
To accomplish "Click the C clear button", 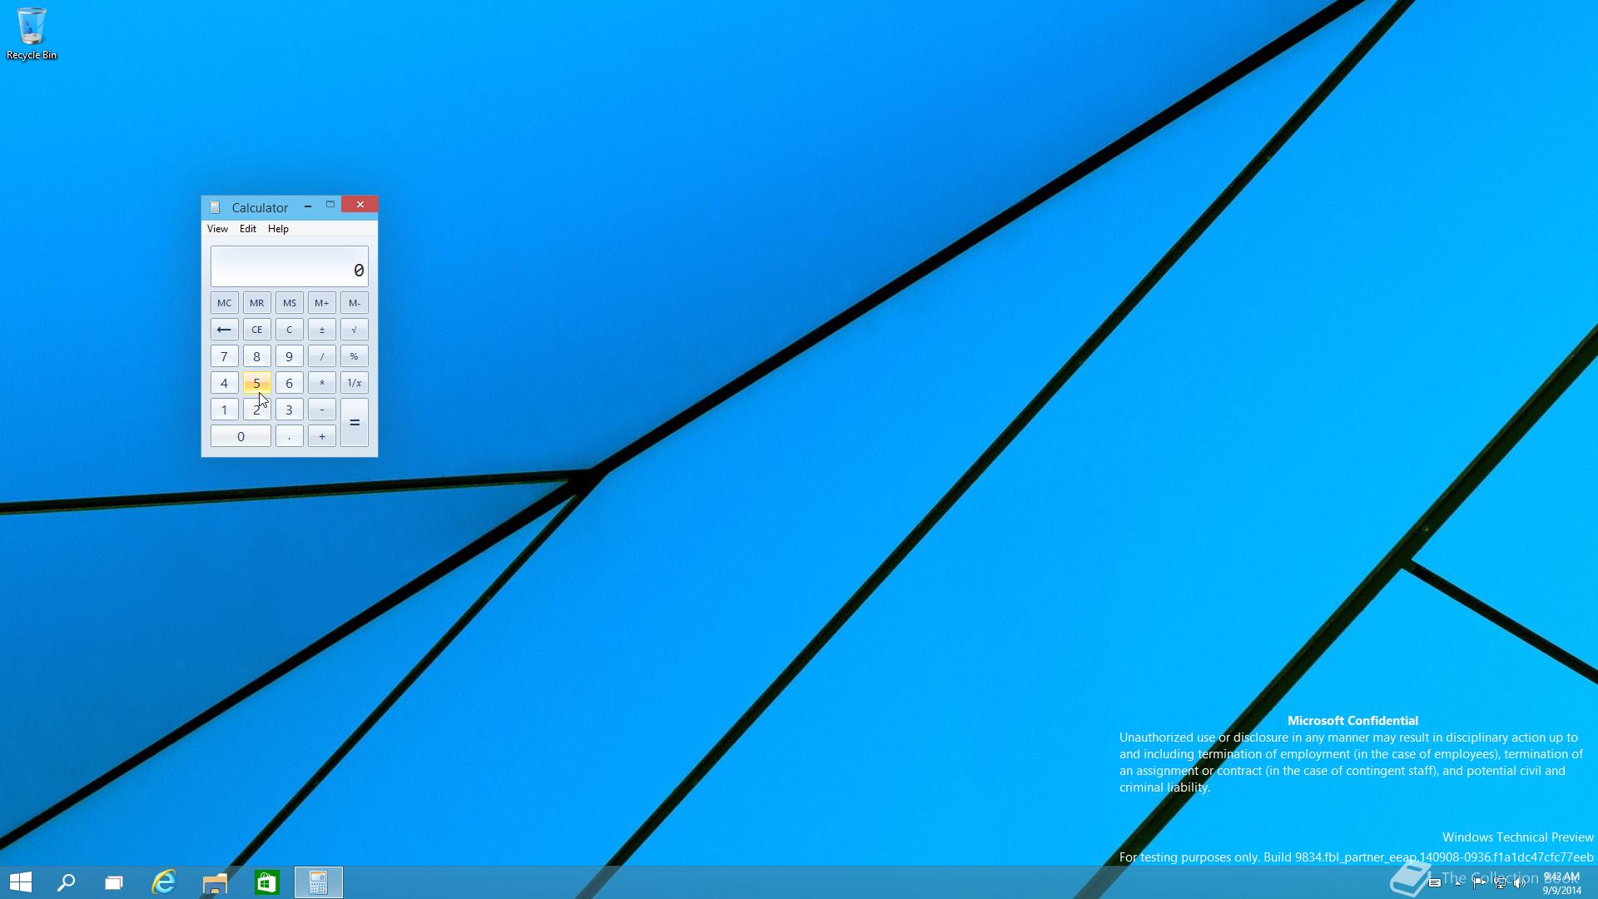I will tap(289, 330).
